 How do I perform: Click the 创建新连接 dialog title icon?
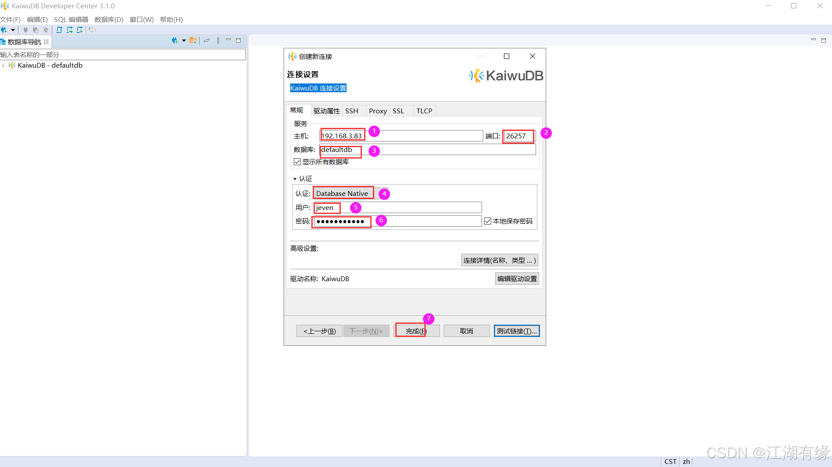(x=292, y=56)
